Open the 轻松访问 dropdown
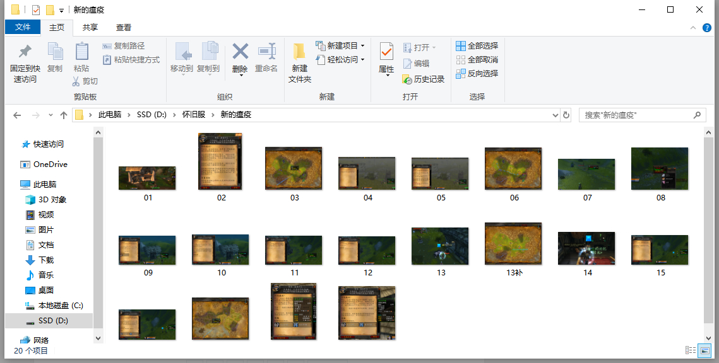Screen dimensions: 719x363 pyautogui.click(x=363, y=59)
